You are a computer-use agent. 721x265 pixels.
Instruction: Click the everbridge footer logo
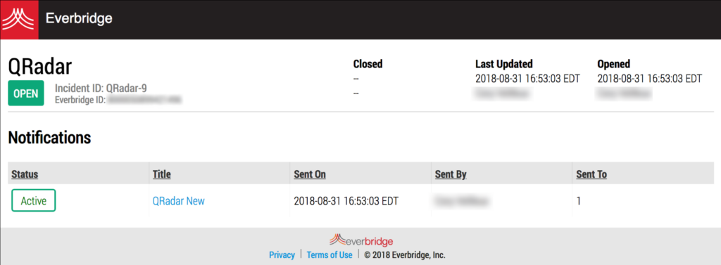[361, 240]
